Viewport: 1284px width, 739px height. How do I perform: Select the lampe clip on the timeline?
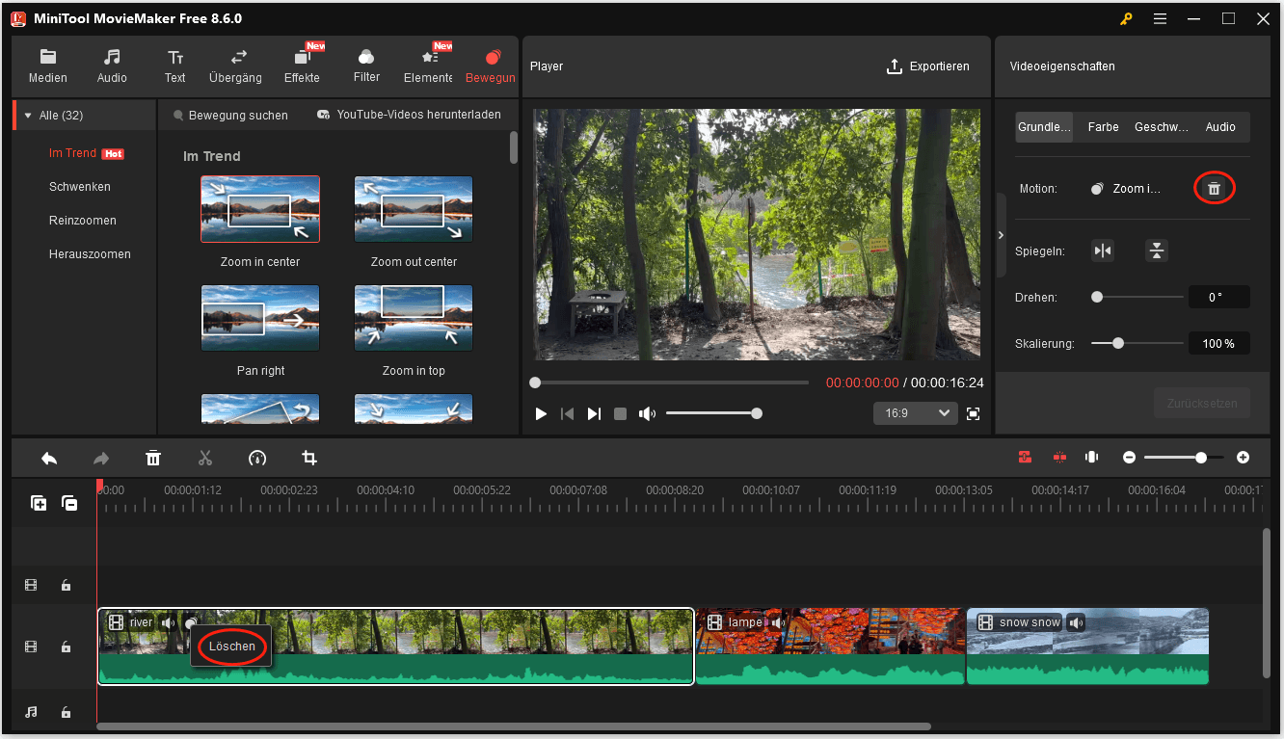830,646
